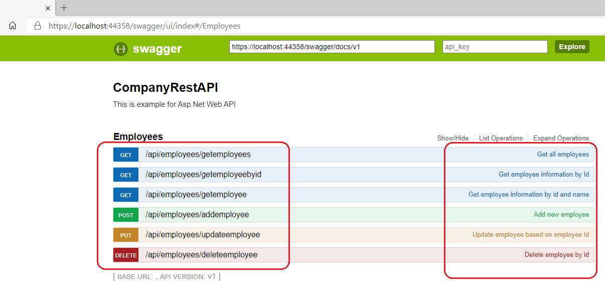This screenshot has width=605, height=290.
Task: Click 'Delete employee by id' description
Action: tap(557, 255)
